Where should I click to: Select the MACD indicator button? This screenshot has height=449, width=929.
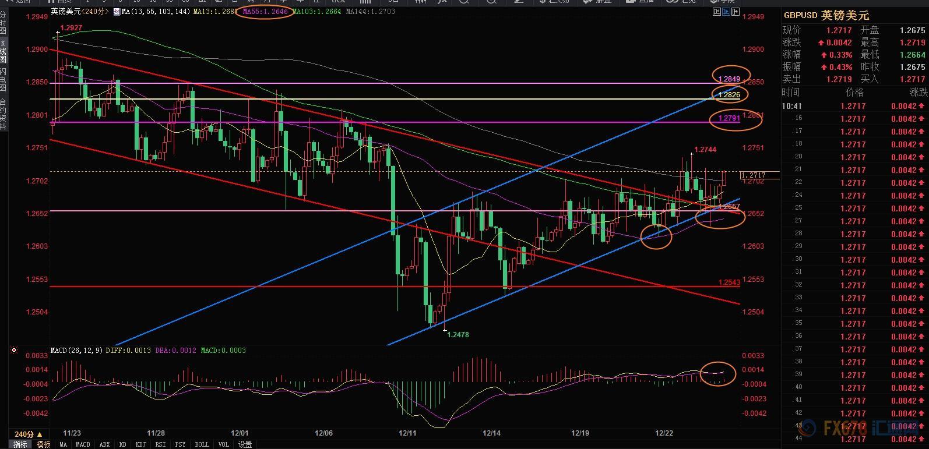pos(83,444)
